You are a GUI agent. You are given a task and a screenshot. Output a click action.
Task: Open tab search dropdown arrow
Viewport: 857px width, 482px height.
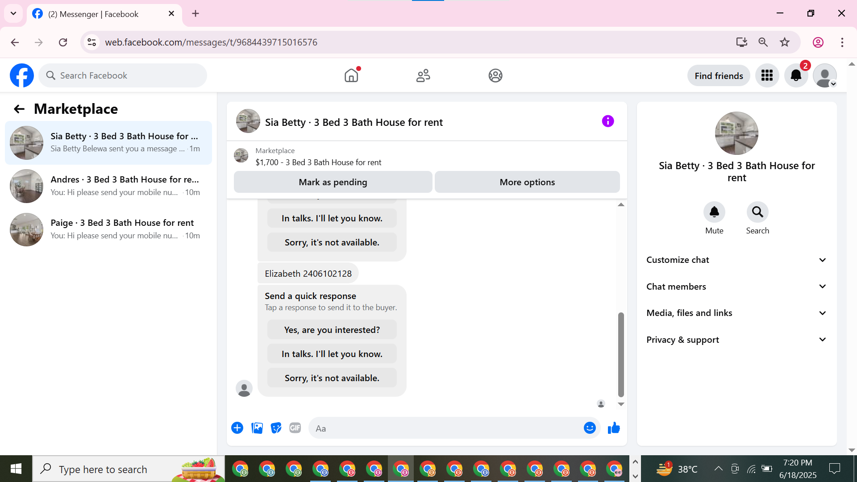coord(13,13)
